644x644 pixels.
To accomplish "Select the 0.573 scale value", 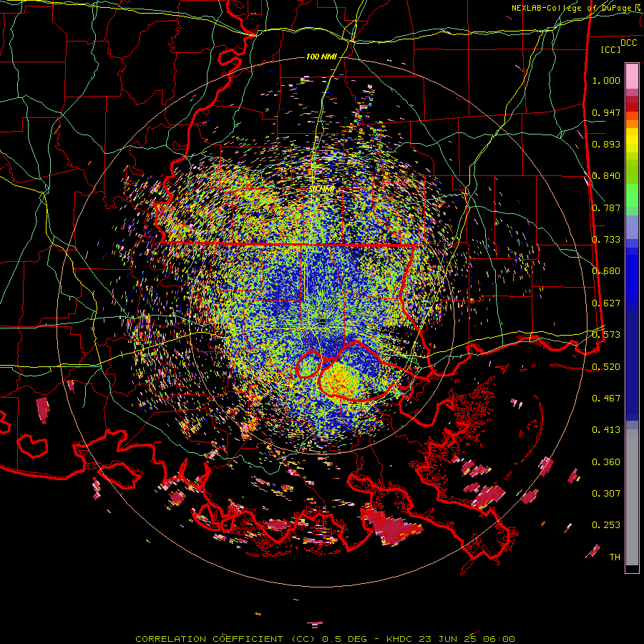I will coord(606,335).
